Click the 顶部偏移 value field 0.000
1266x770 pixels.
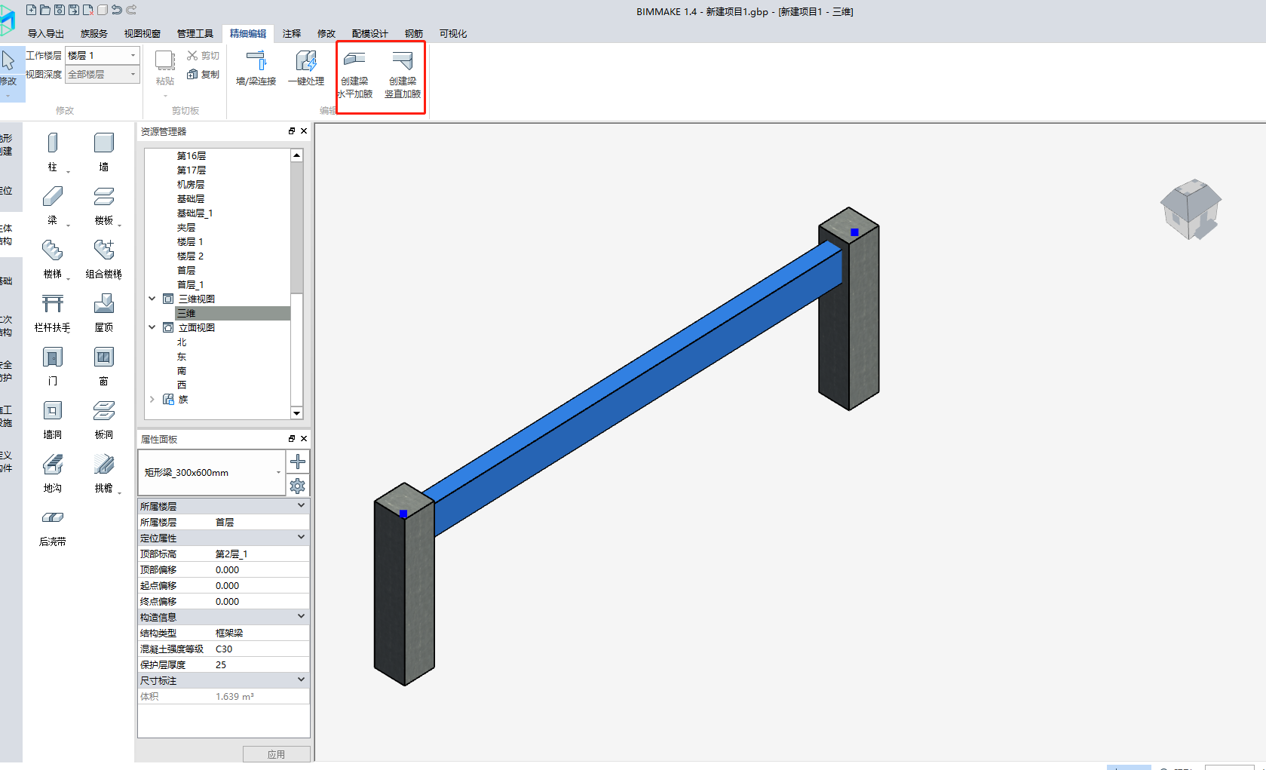[x=261, y=569]
